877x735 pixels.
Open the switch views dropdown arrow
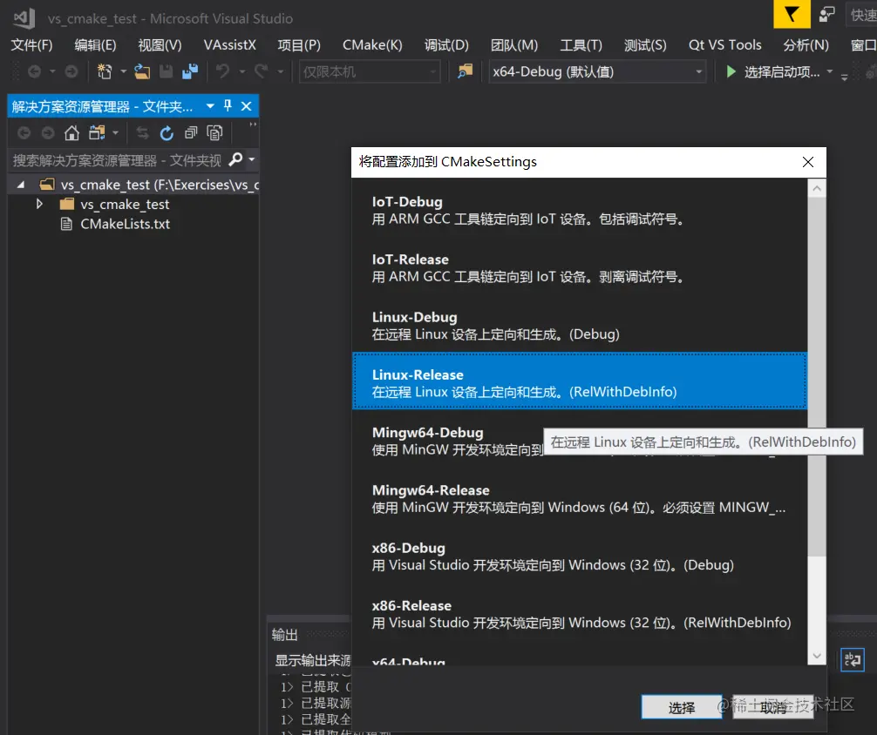point(115,133)
